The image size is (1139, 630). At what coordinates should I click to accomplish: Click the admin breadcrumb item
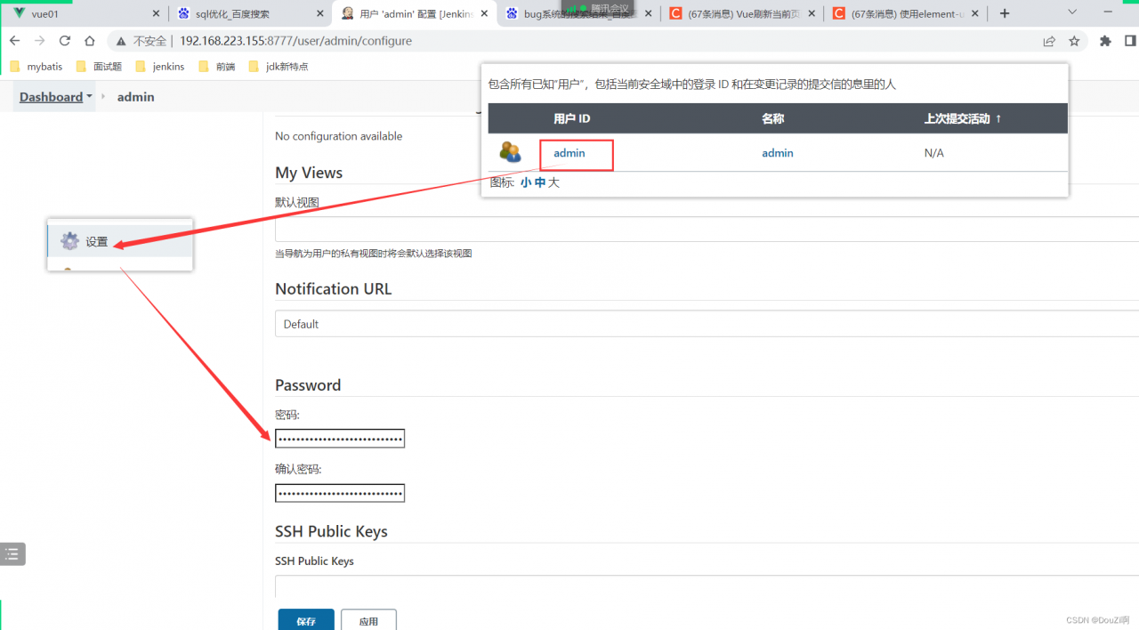click(x=135, y=97)
